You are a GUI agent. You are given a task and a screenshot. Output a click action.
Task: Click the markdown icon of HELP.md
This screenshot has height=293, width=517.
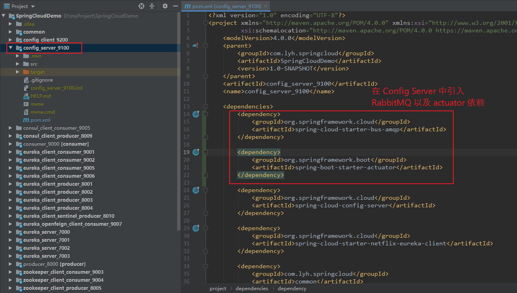coord(26,96)
